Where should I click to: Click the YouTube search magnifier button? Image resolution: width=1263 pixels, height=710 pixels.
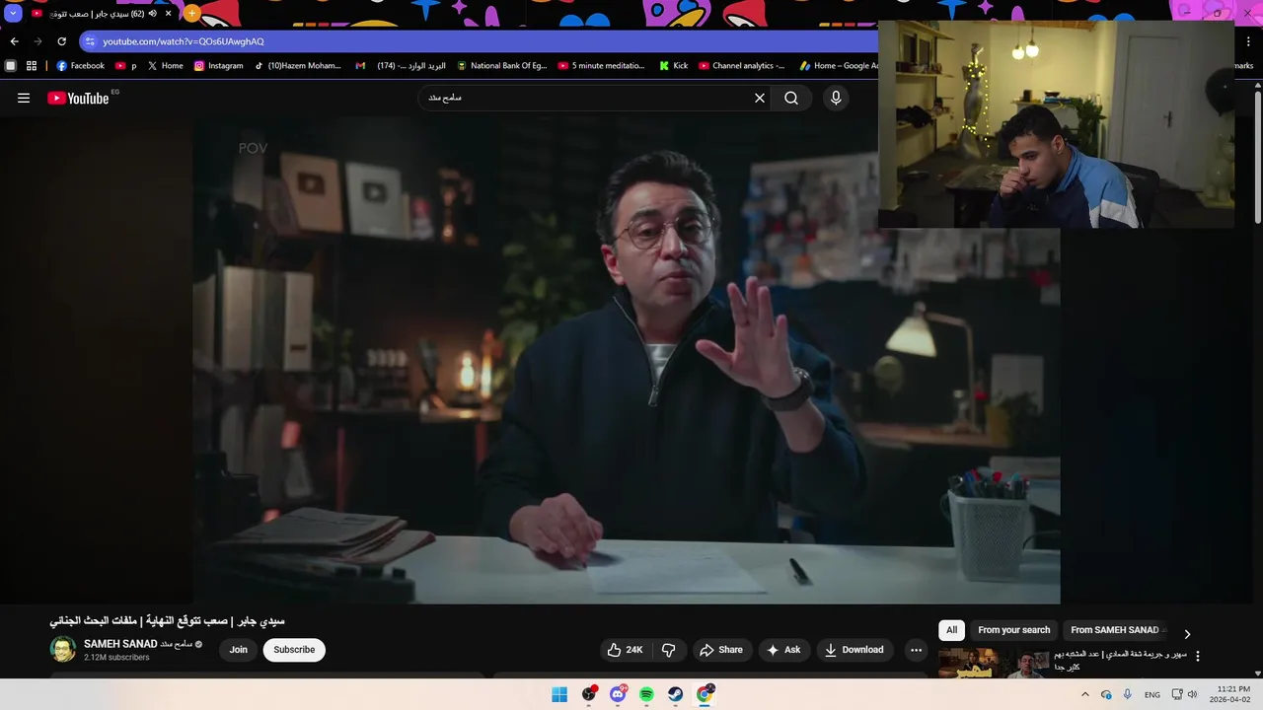coord(791,98)
